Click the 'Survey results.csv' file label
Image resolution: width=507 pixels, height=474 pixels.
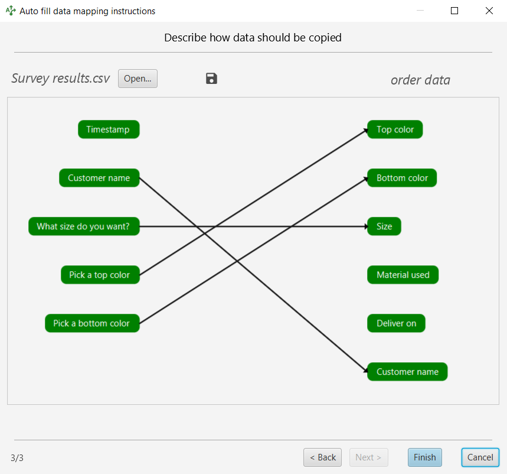(x=61, y=79)
